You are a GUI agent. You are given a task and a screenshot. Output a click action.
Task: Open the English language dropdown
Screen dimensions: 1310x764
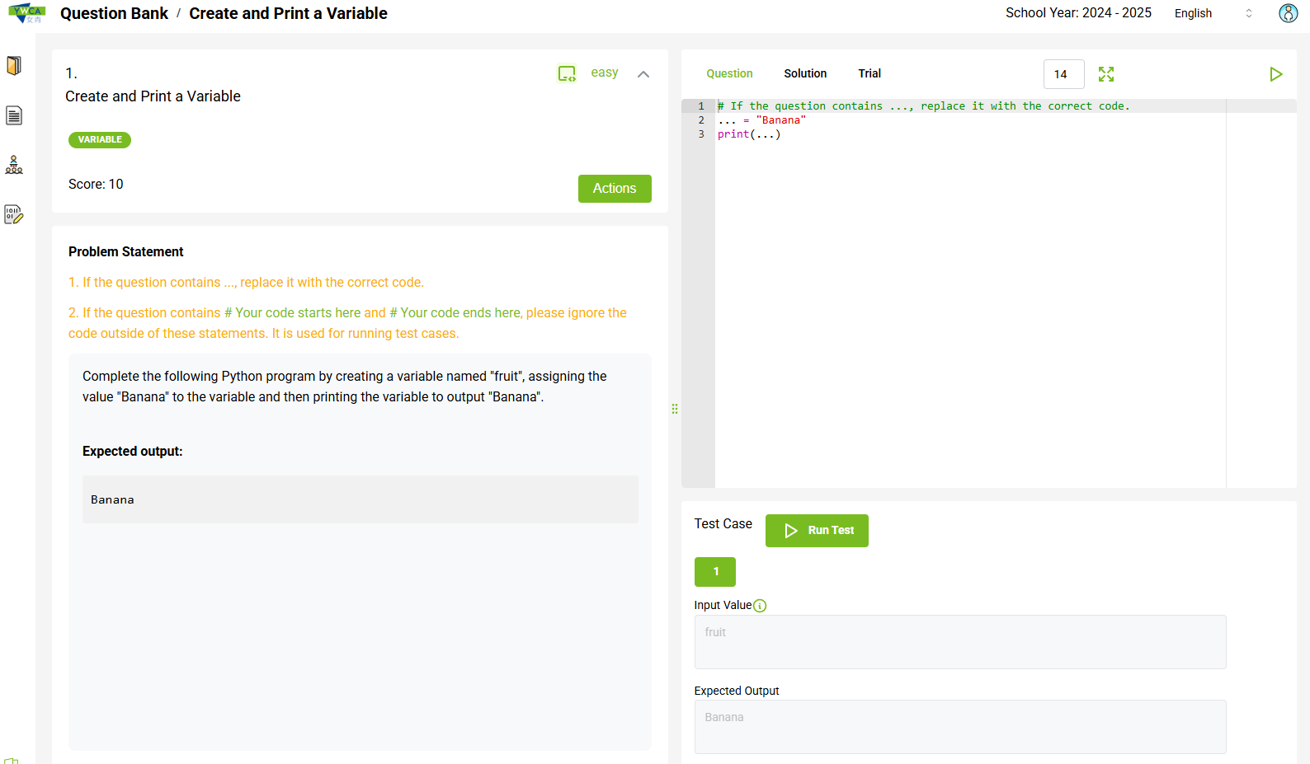[x=1213, y=13]
